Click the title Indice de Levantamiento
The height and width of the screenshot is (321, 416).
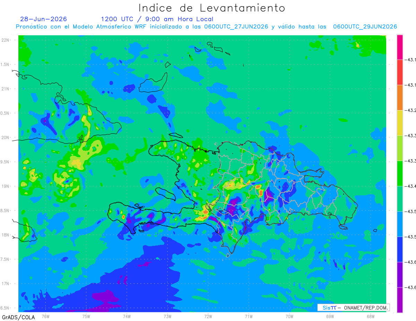pos(212,8)
